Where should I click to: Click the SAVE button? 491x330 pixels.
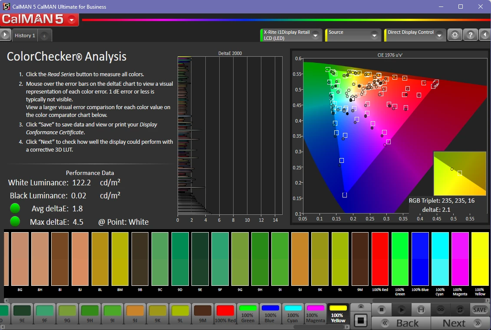tap(480, 310)
